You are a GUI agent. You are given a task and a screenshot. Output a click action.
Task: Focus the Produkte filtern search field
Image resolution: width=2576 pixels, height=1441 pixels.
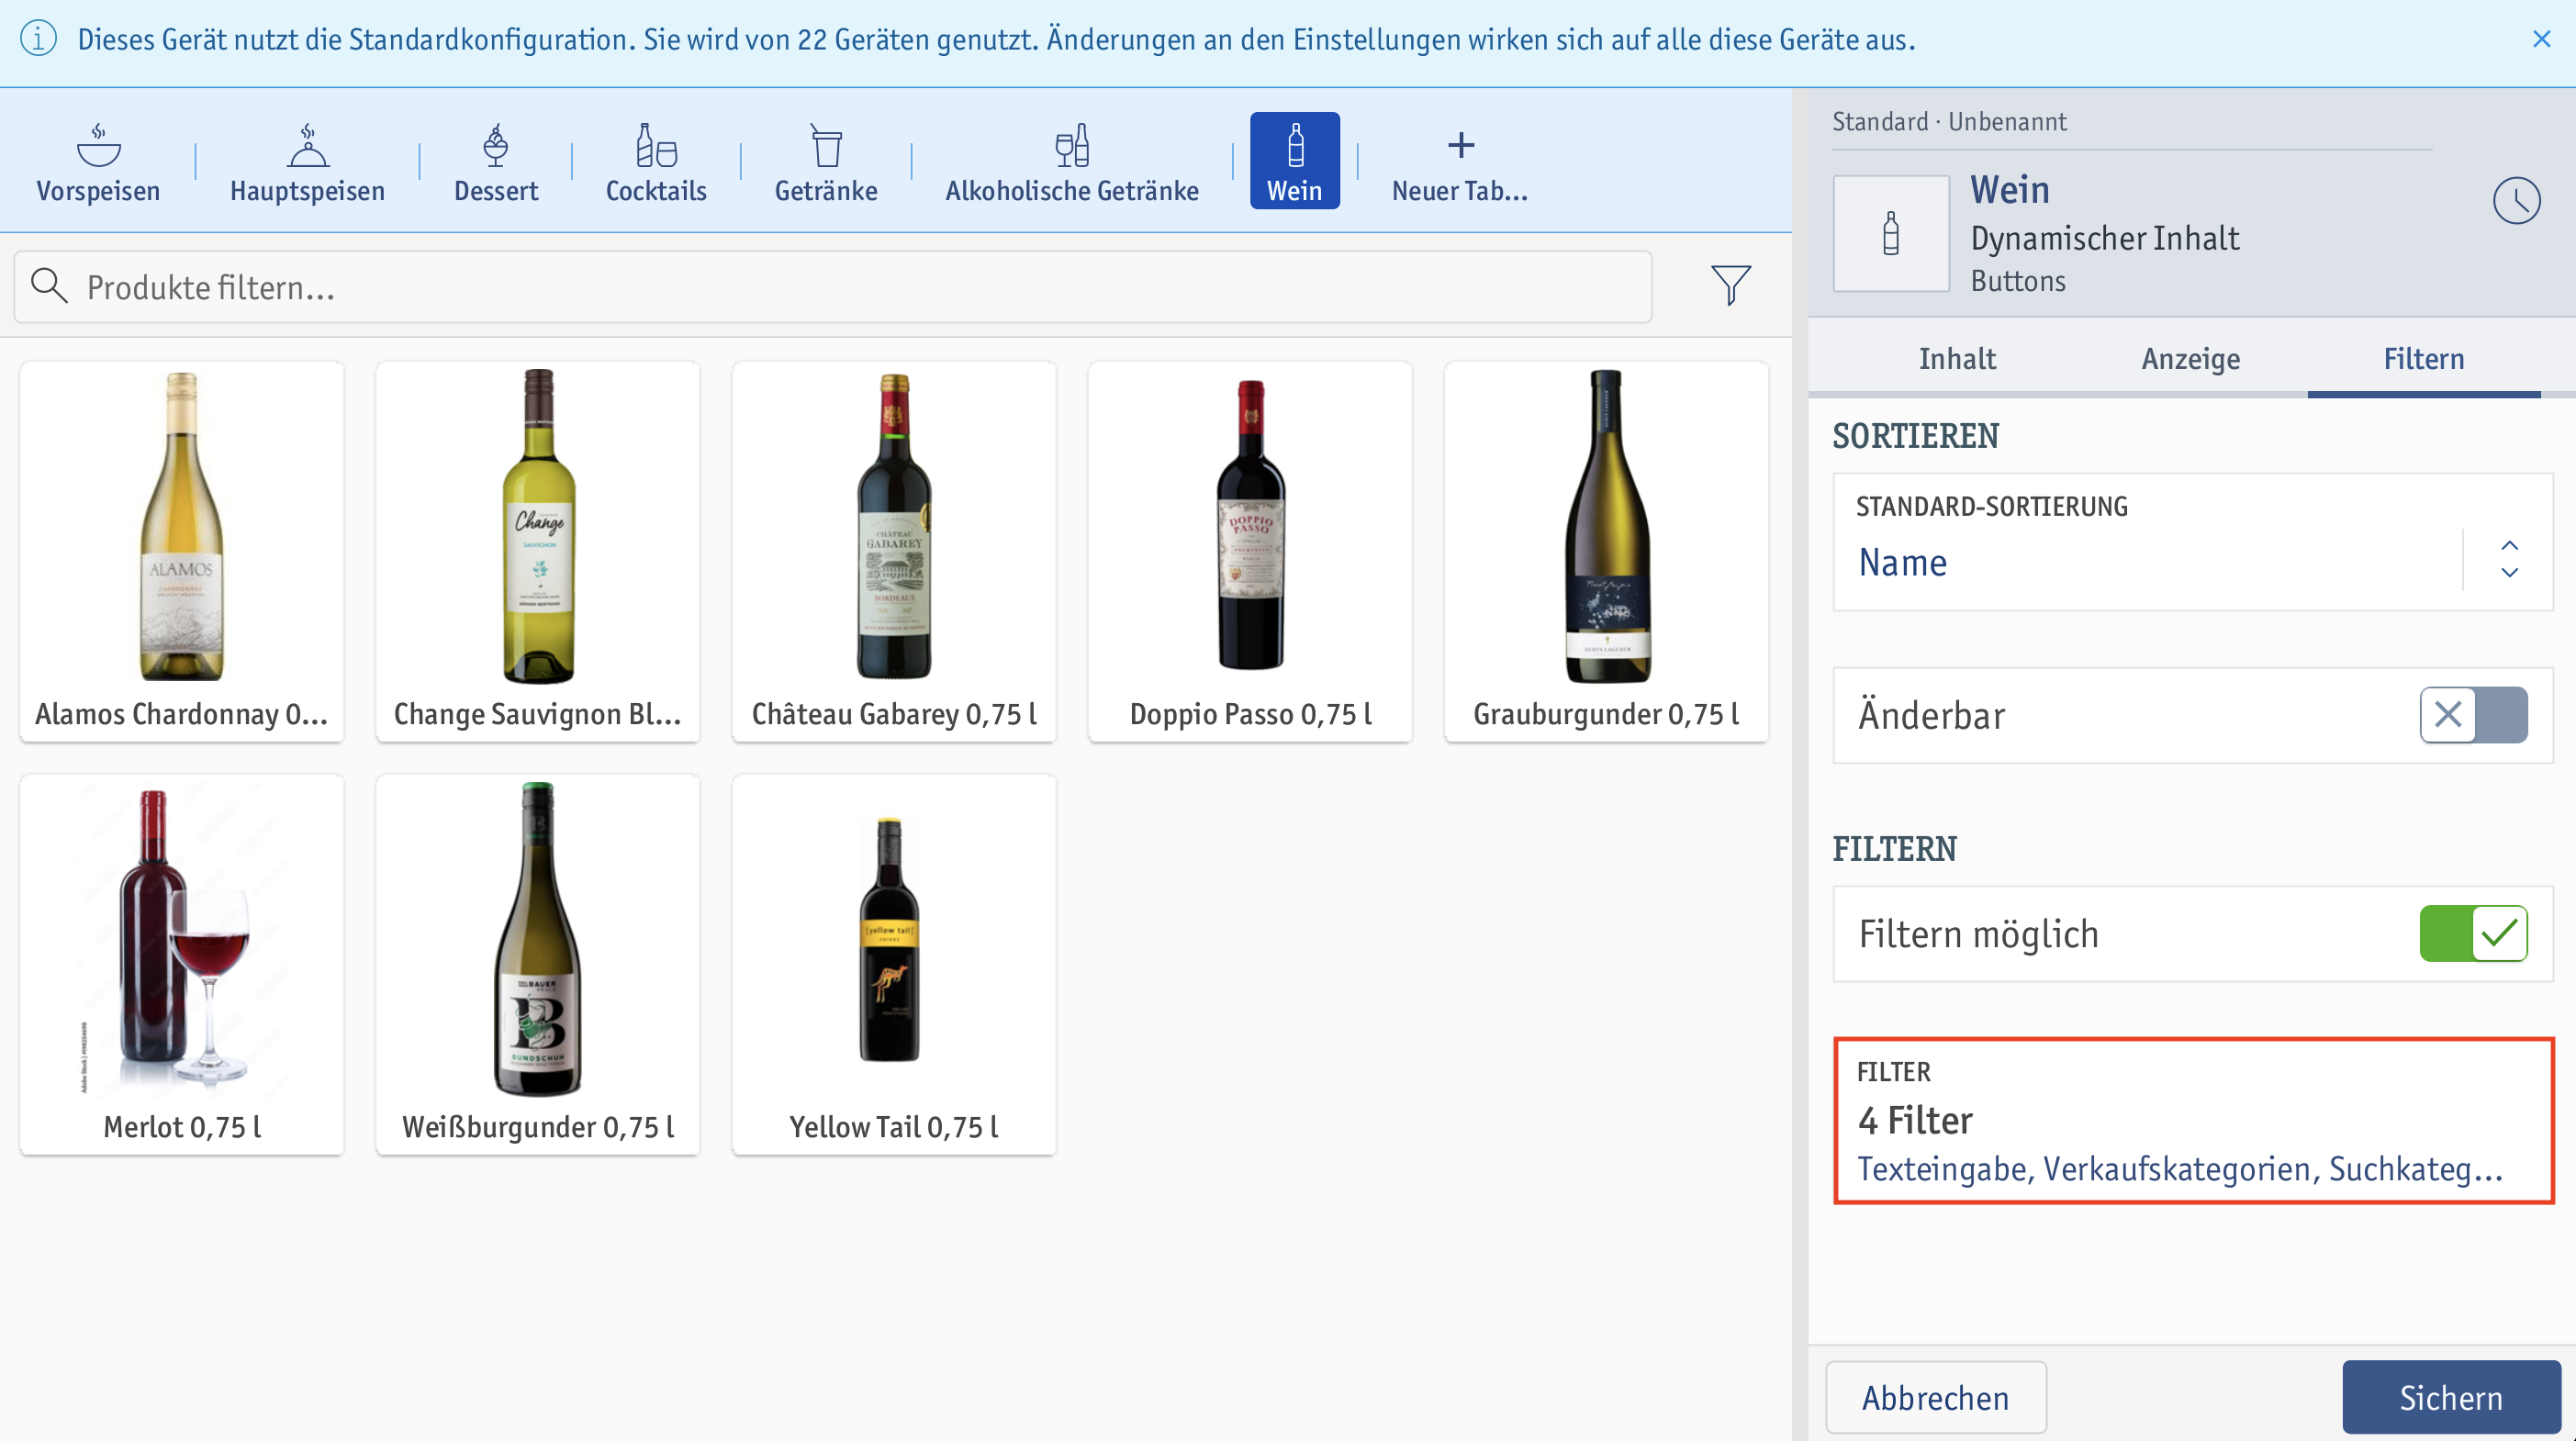pos(832,287)
